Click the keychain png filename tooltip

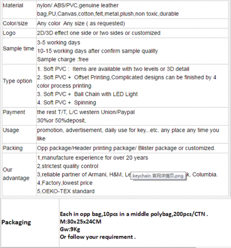158,176
